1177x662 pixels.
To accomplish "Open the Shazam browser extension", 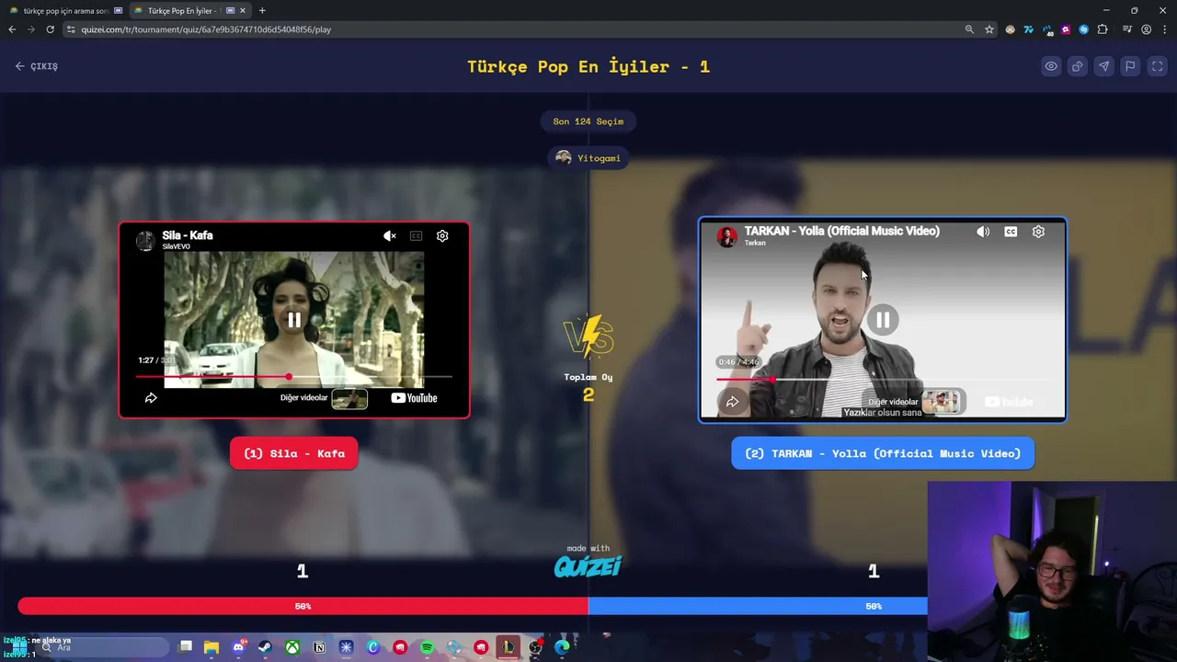I will 1084,29.
